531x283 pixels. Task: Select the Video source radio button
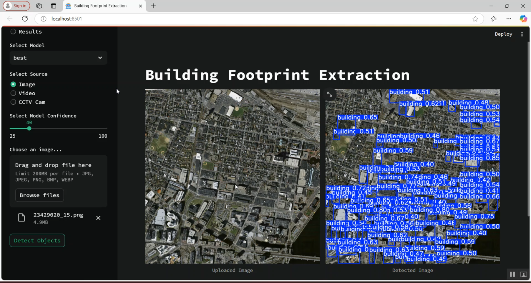tap(13, 93)
